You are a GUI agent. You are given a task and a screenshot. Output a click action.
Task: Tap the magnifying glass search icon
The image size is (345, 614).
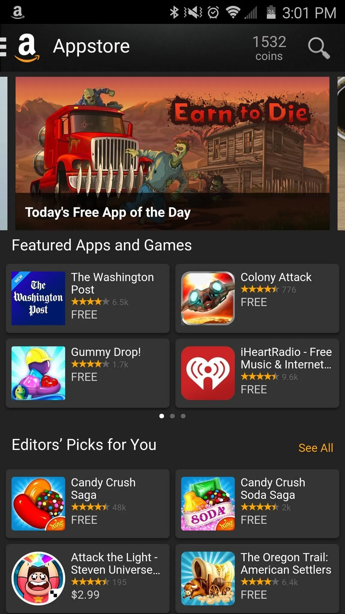click(x=319, y=48)
